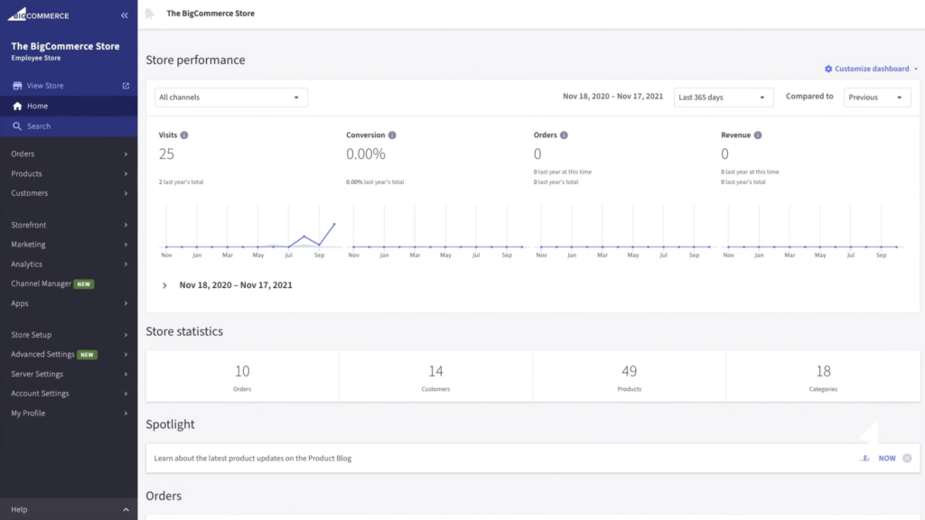Click the NEW badge beside Channel Manager
Screen dimensions: 925x520
coord(84,284)
